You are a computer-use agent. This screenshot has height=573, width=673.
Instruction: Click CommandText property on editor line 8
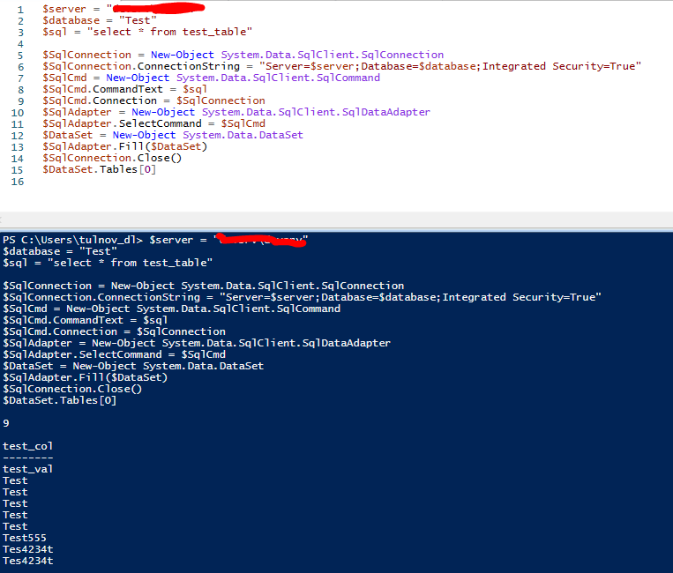pos(128,89)
